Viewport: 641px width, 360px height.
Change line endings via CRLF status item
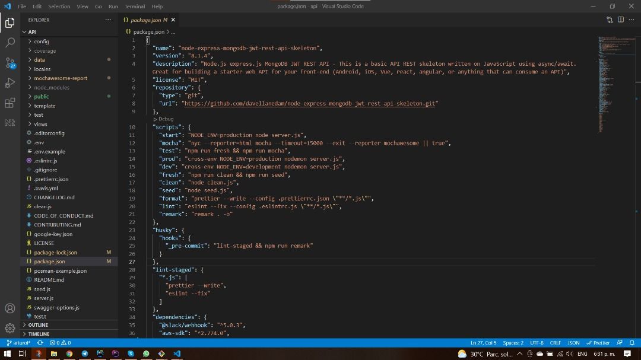pos(555,343)
